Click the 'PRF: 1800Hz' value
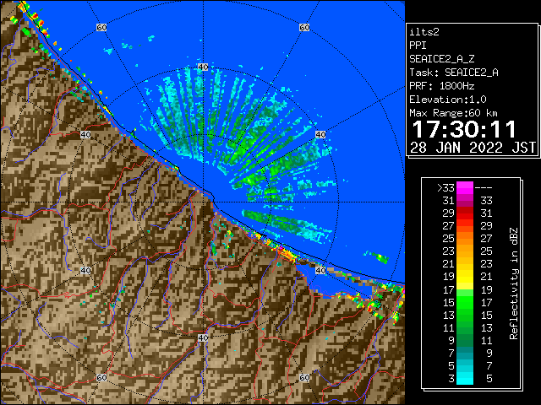Screen dimensions: 541x405 pos(442,86)
